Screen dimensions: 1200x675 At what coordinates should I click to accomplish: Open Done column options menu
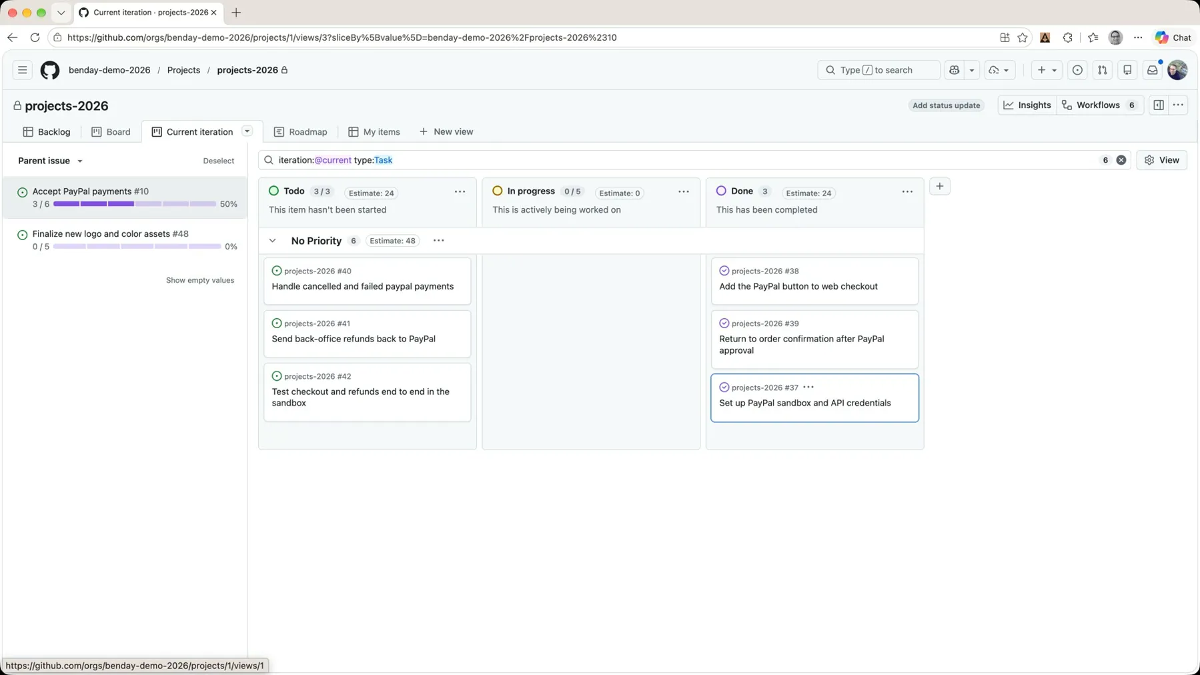[x=907, y=192]
